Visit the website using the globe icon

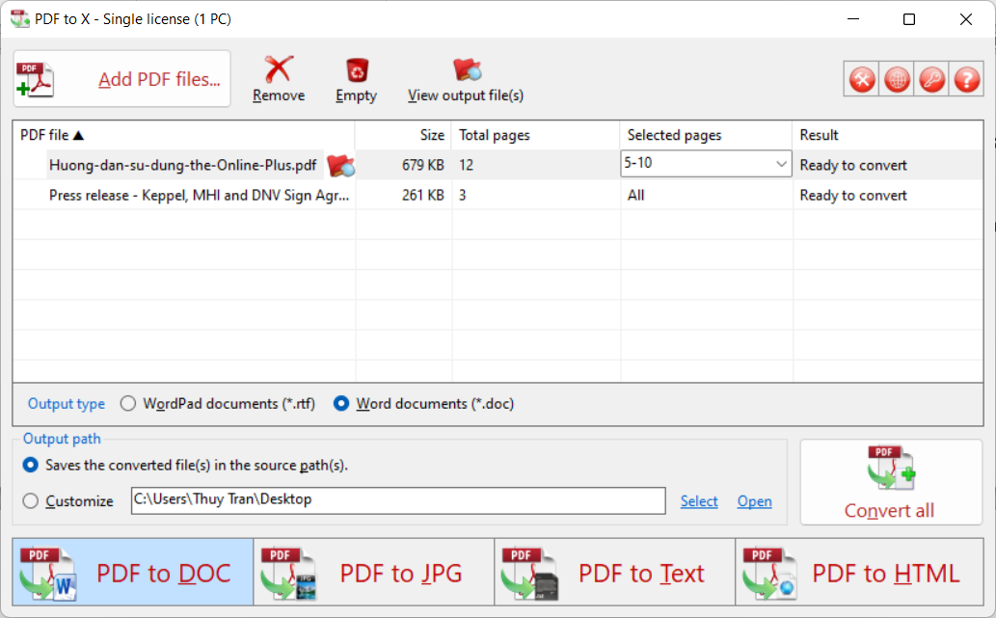click(896, 79)
